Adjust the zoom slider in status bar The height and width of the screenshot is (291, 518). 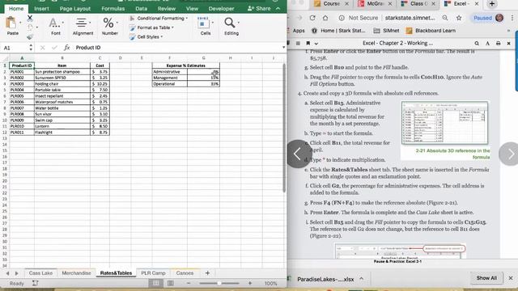click(219, 283)
